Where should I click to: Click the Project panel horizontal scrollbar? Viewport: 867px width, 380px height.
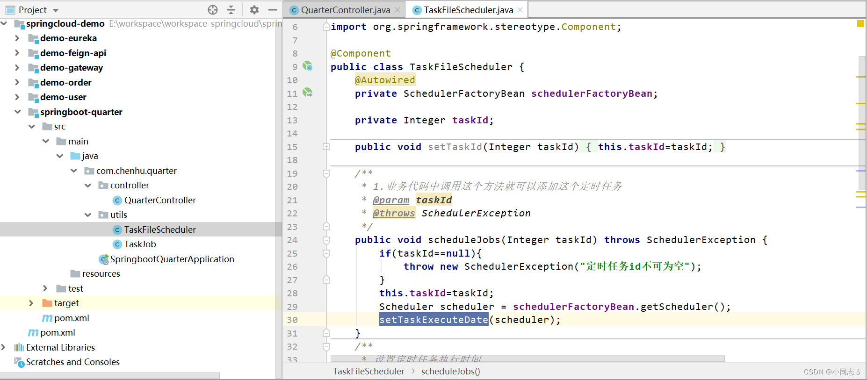point(110,375)
